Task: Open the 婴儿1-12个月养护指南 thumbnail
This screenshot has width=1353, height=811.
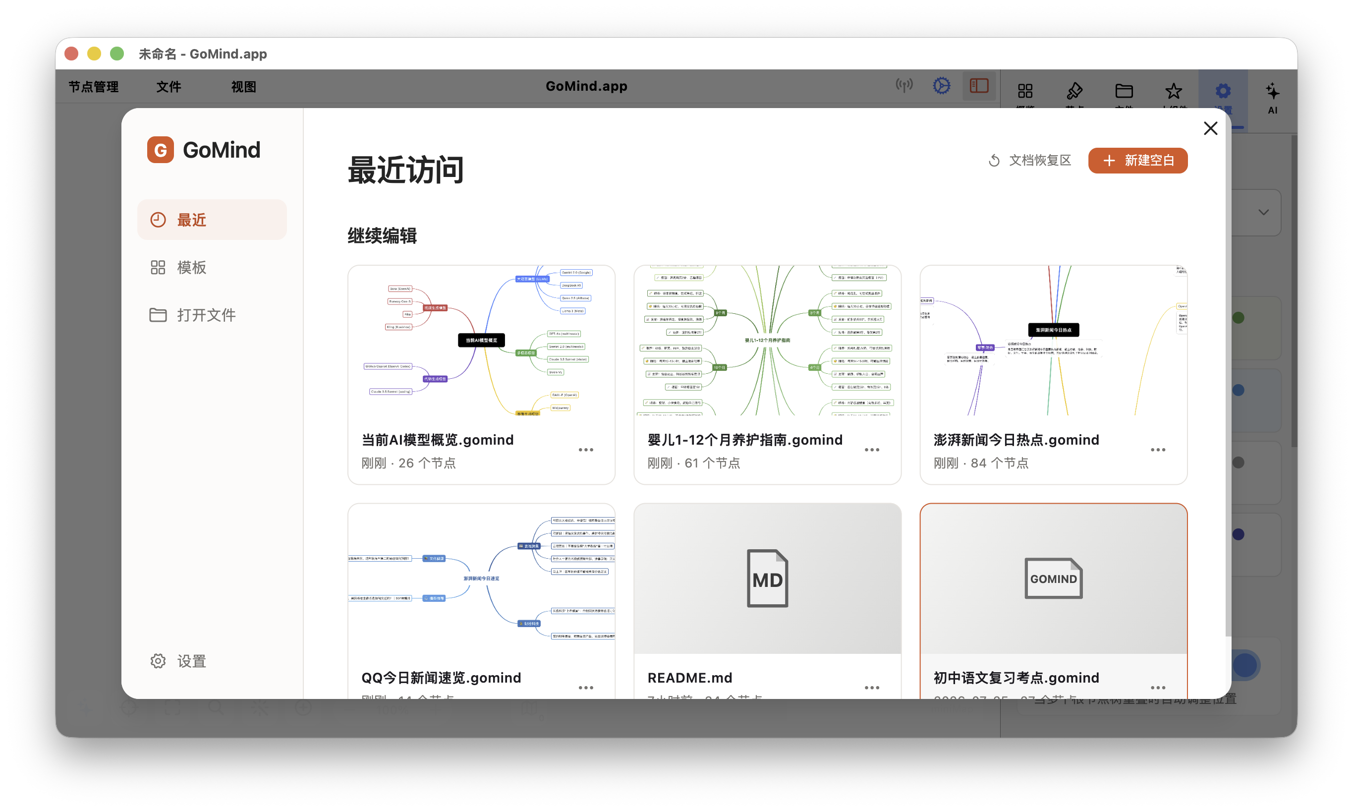Action: coord(767,341)
